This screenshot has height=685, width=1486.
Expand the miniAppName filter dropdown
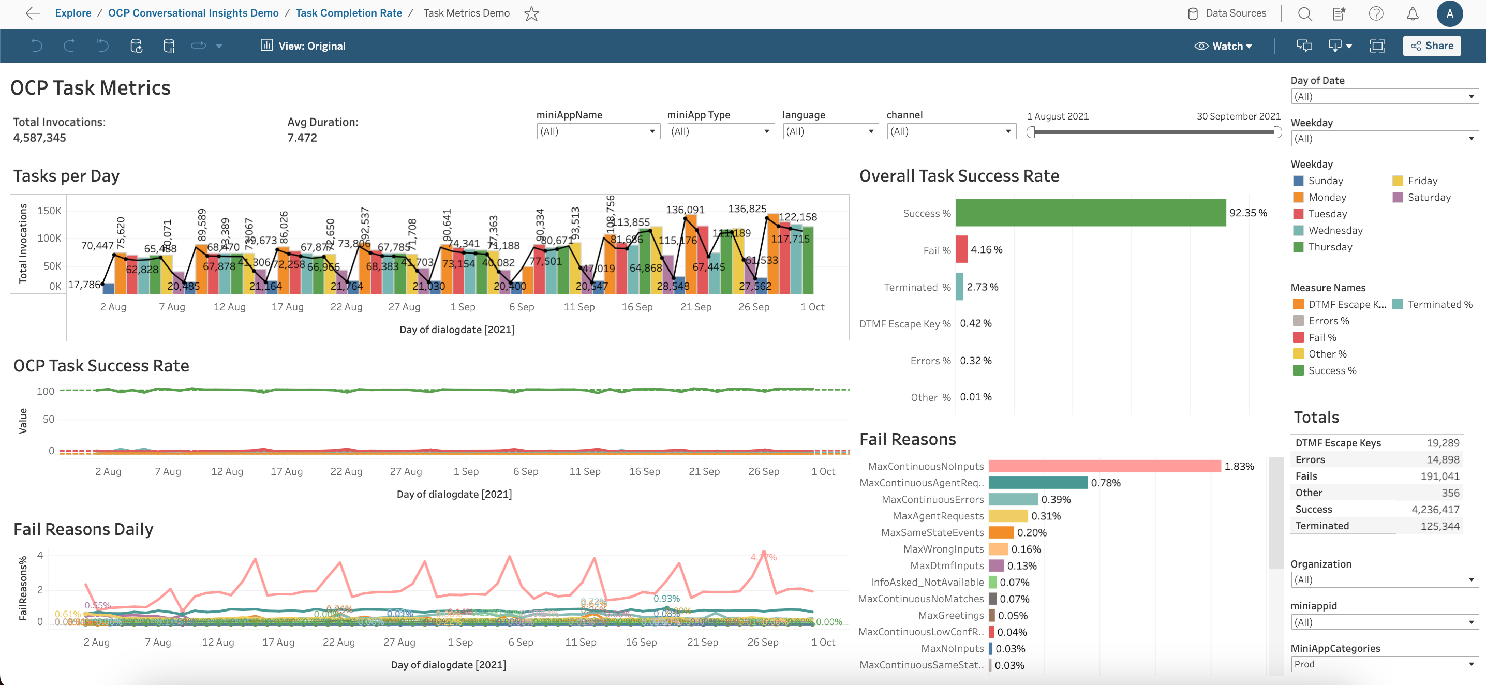(598, 131)
